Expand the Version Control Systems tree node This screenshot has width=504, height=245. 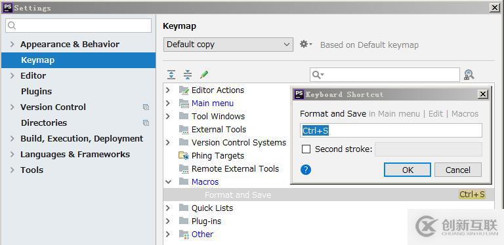click(x=168, y=142)
